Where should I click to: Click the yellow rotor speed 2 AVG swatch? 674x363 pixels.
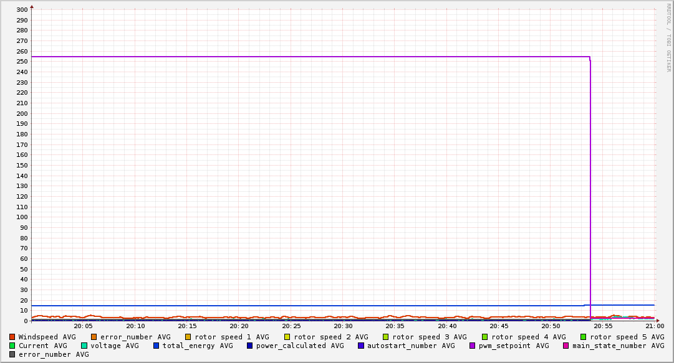click(x=287, y=337)
